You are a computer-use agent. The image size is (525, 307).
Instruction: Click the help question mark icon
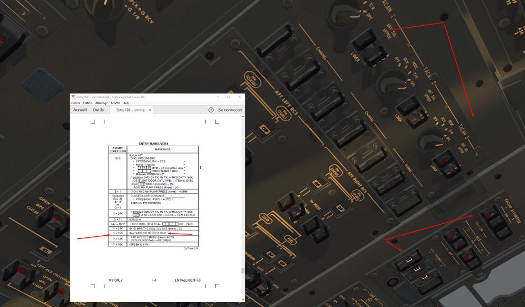(211, 110)
